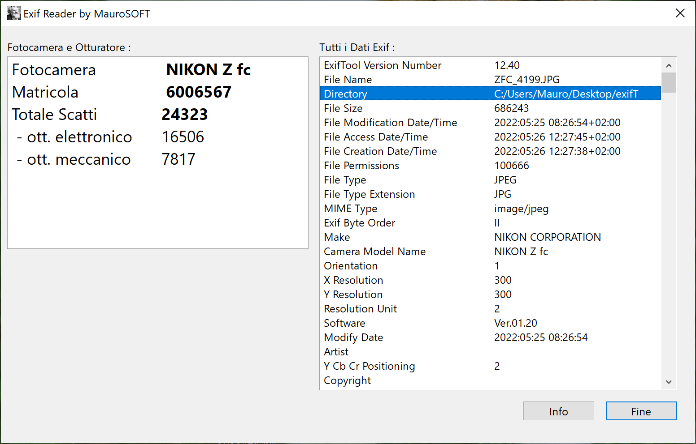Select the Copyright row
This screenshot has height=444, width=696.
[x=491, y=380]
